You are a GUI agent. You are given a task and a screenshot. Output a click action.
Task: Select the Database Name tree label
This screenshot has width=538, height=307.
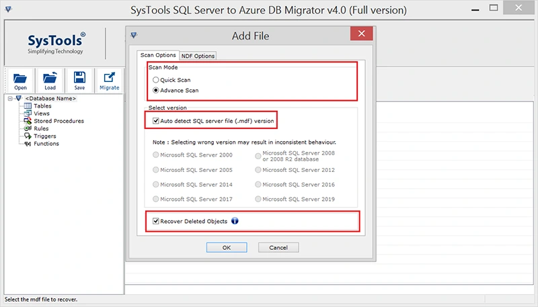[50, 98]
